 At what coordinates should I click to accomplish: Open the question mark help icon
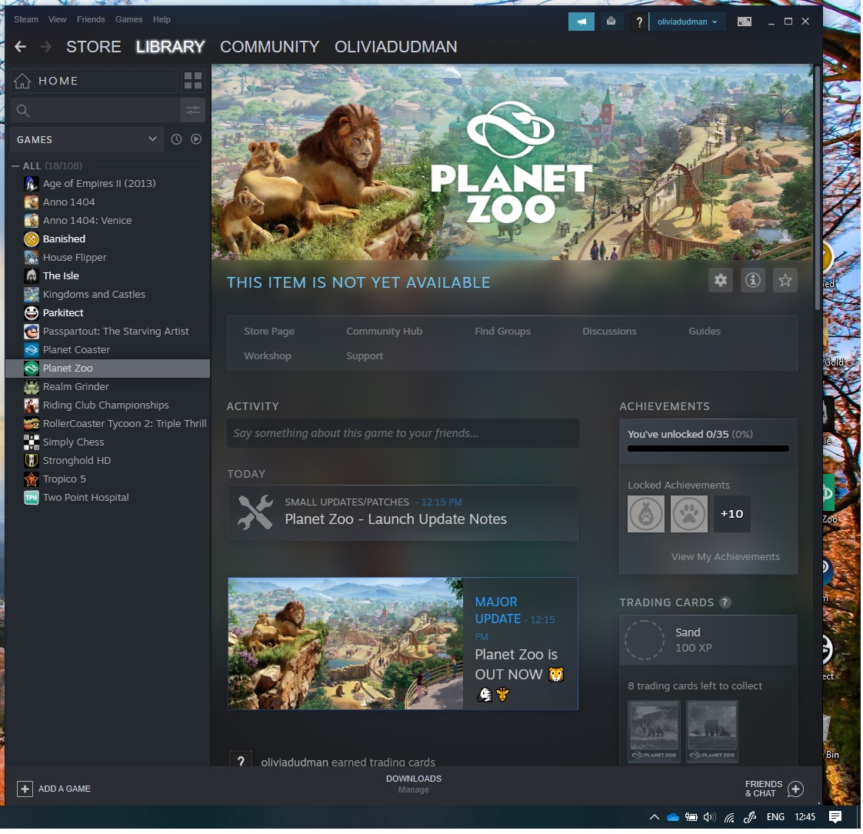coord(638,22)
